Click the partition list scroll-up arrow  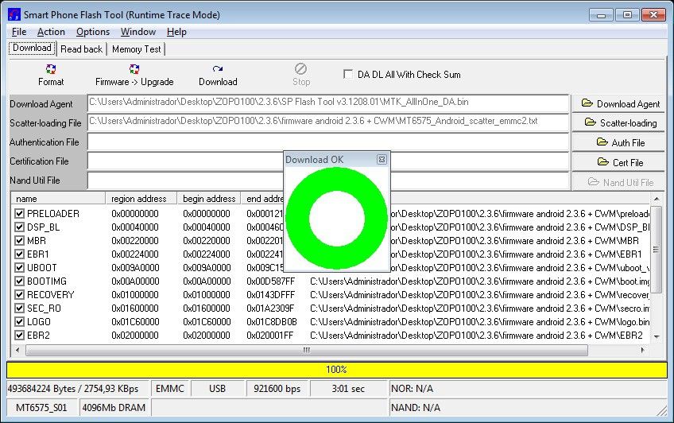tap(657, 199)
